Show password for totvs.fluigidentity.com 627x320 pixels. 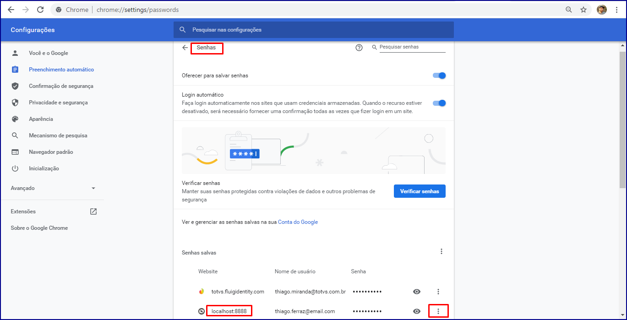tap(417, 292)
